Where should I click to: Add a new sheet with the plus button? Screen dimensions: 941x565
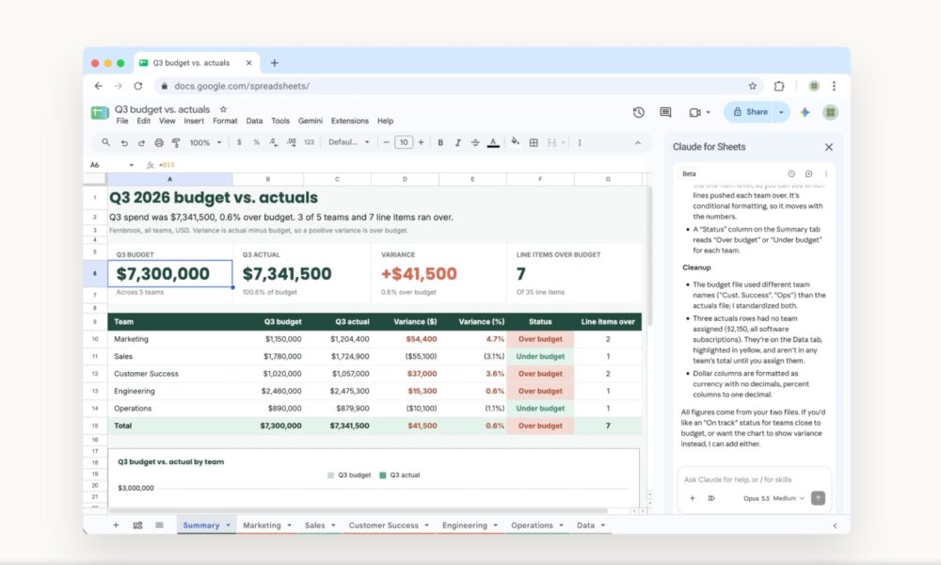tap(116, 525)
